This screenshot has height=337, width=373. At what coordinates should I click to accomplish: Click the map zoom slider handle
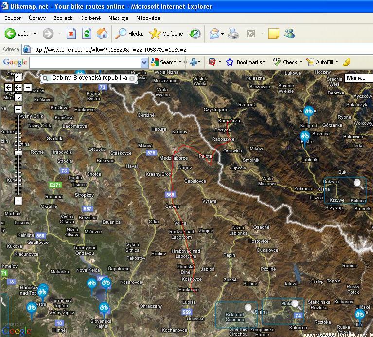tap(18, 153)
